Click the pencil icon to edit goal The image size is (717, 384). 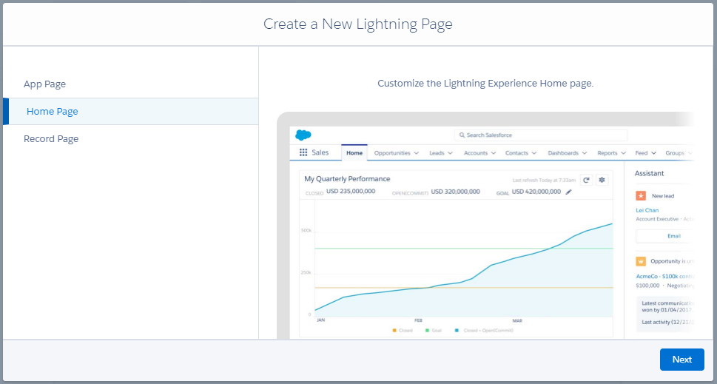[x=569, y=192]
